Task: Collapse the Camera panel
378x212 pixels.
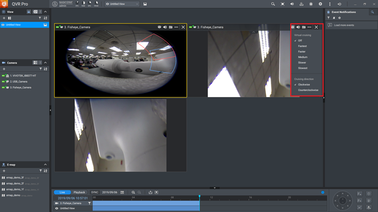Action: coord(45,63)
